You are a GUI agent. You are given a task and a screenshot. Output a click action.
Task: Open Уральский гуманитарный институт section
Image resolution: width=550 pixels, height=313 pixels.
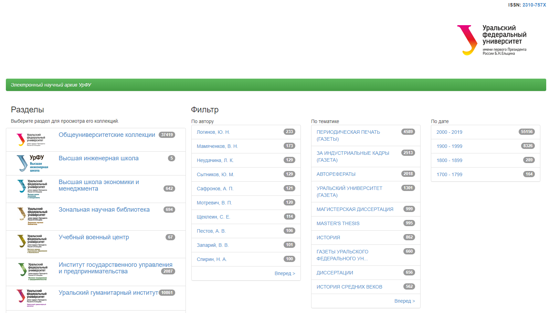click(108, 293)
